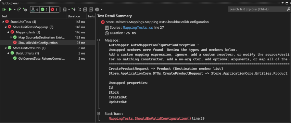Expand the Map_SourceToDestination test node
Screen dimensions: 291x123
11,37
